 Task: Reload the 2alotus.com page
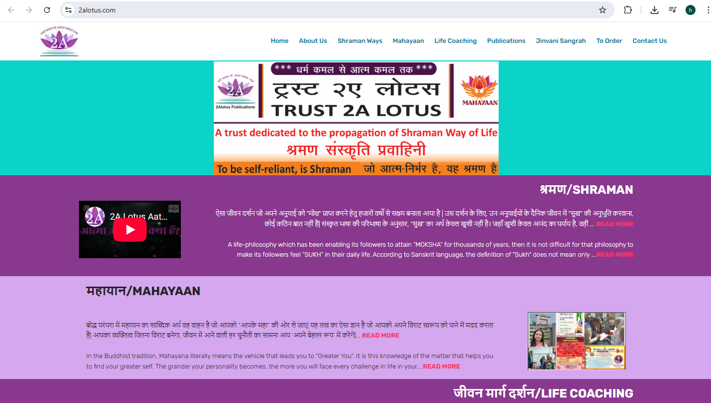coord(47,10)
